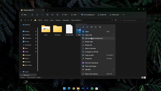Viewport: 161px width, 91px height.
Task: Open Properties from context menu
Action: (98, 59)
